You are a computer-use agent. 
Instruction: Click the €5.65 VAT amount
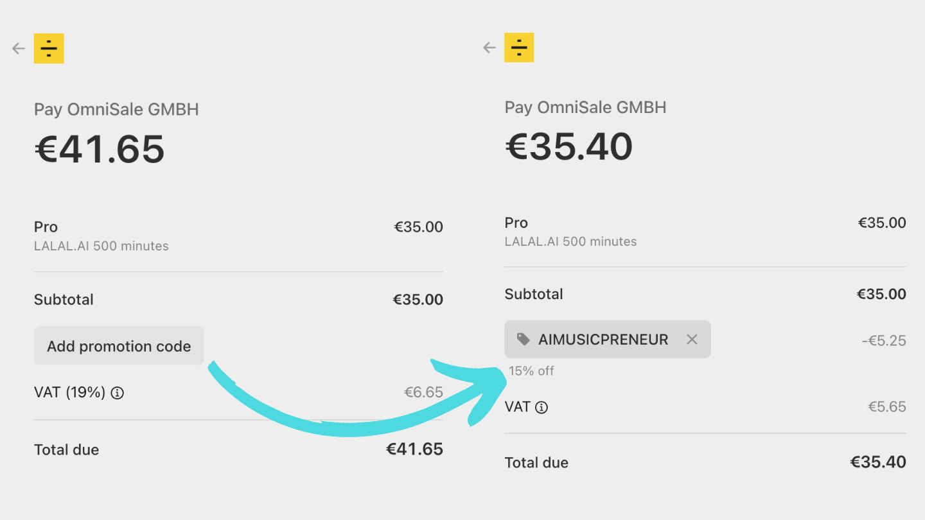[886, 406]
